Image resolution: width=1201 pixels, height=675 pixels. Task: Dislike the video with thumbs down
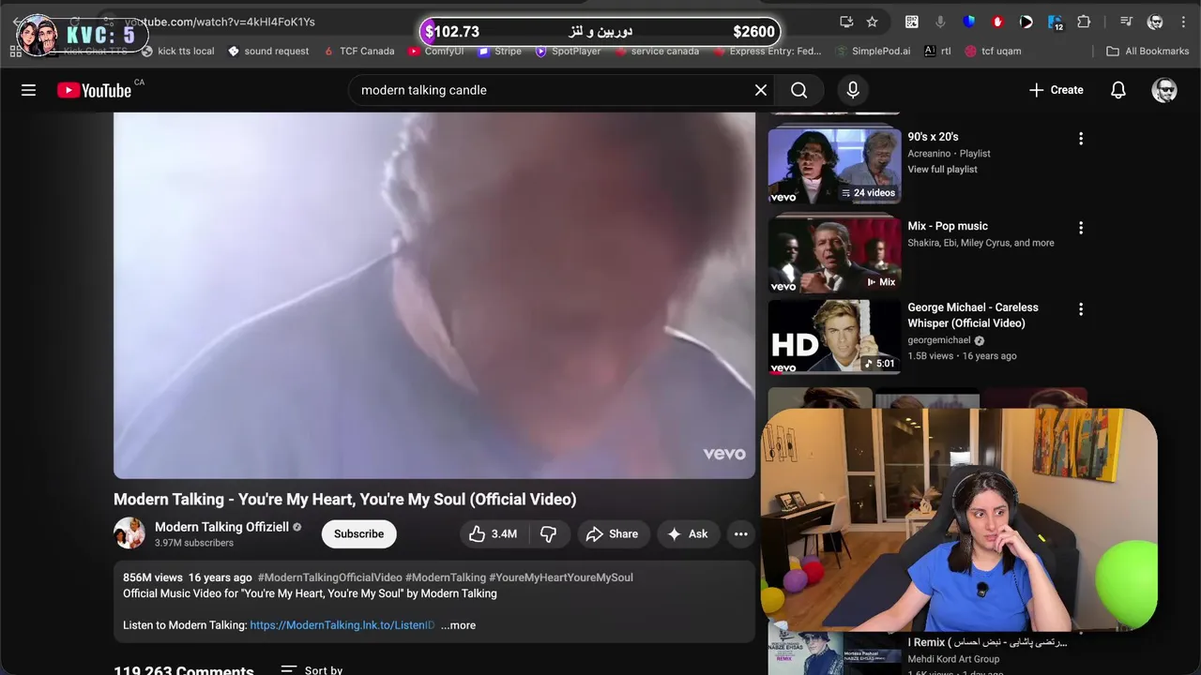(549, 534)
